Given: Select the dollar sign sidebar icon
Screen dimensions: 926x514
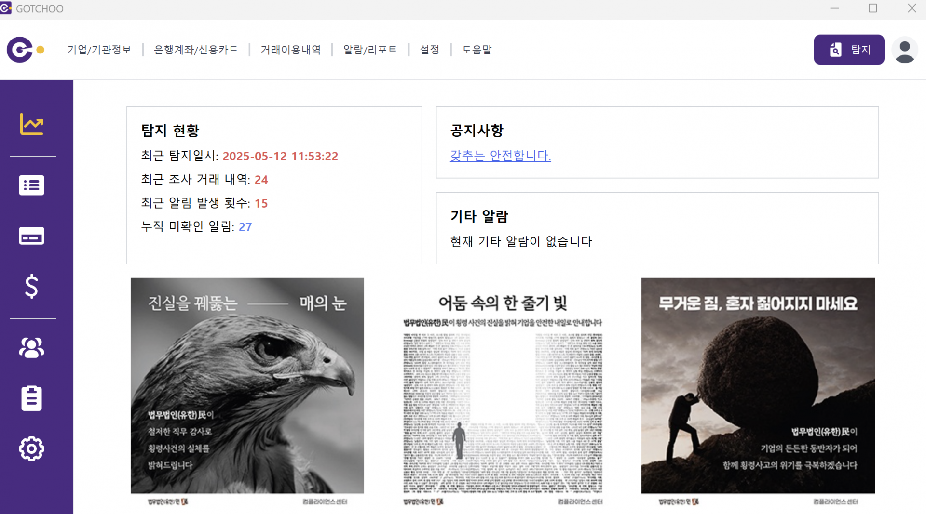Looking at the screenshot, I should [31, 287].
